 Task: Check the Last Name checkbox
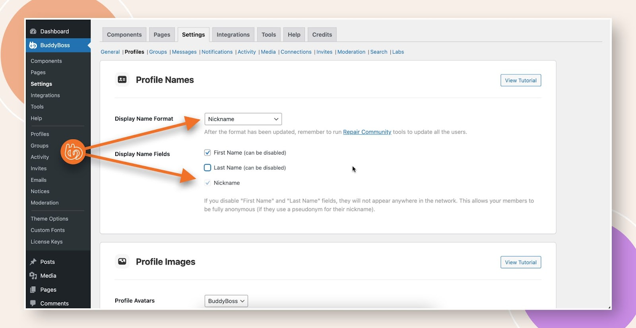207,168
